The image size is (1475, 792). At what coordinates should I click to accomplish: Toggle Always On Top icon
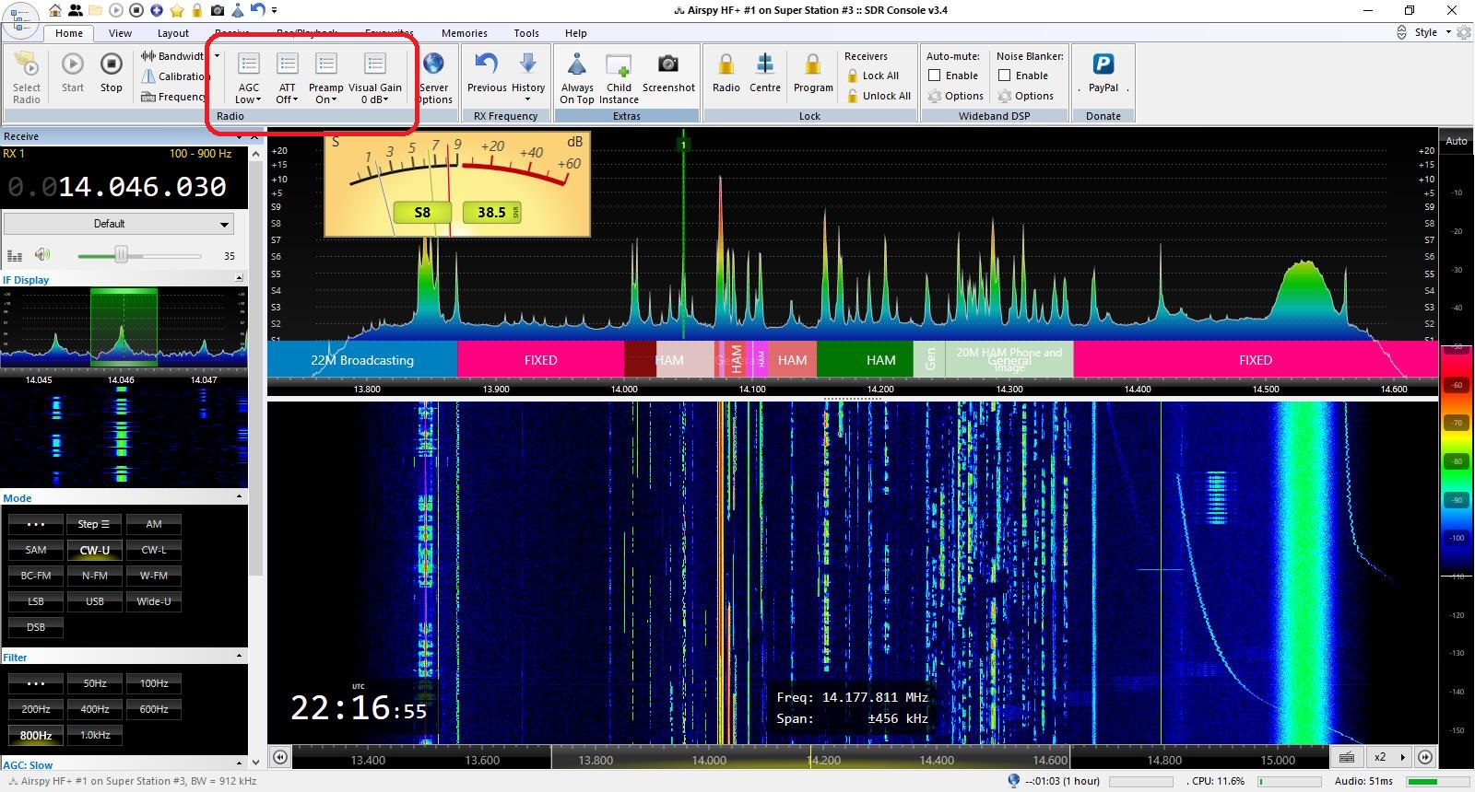(x=577, y=64)
